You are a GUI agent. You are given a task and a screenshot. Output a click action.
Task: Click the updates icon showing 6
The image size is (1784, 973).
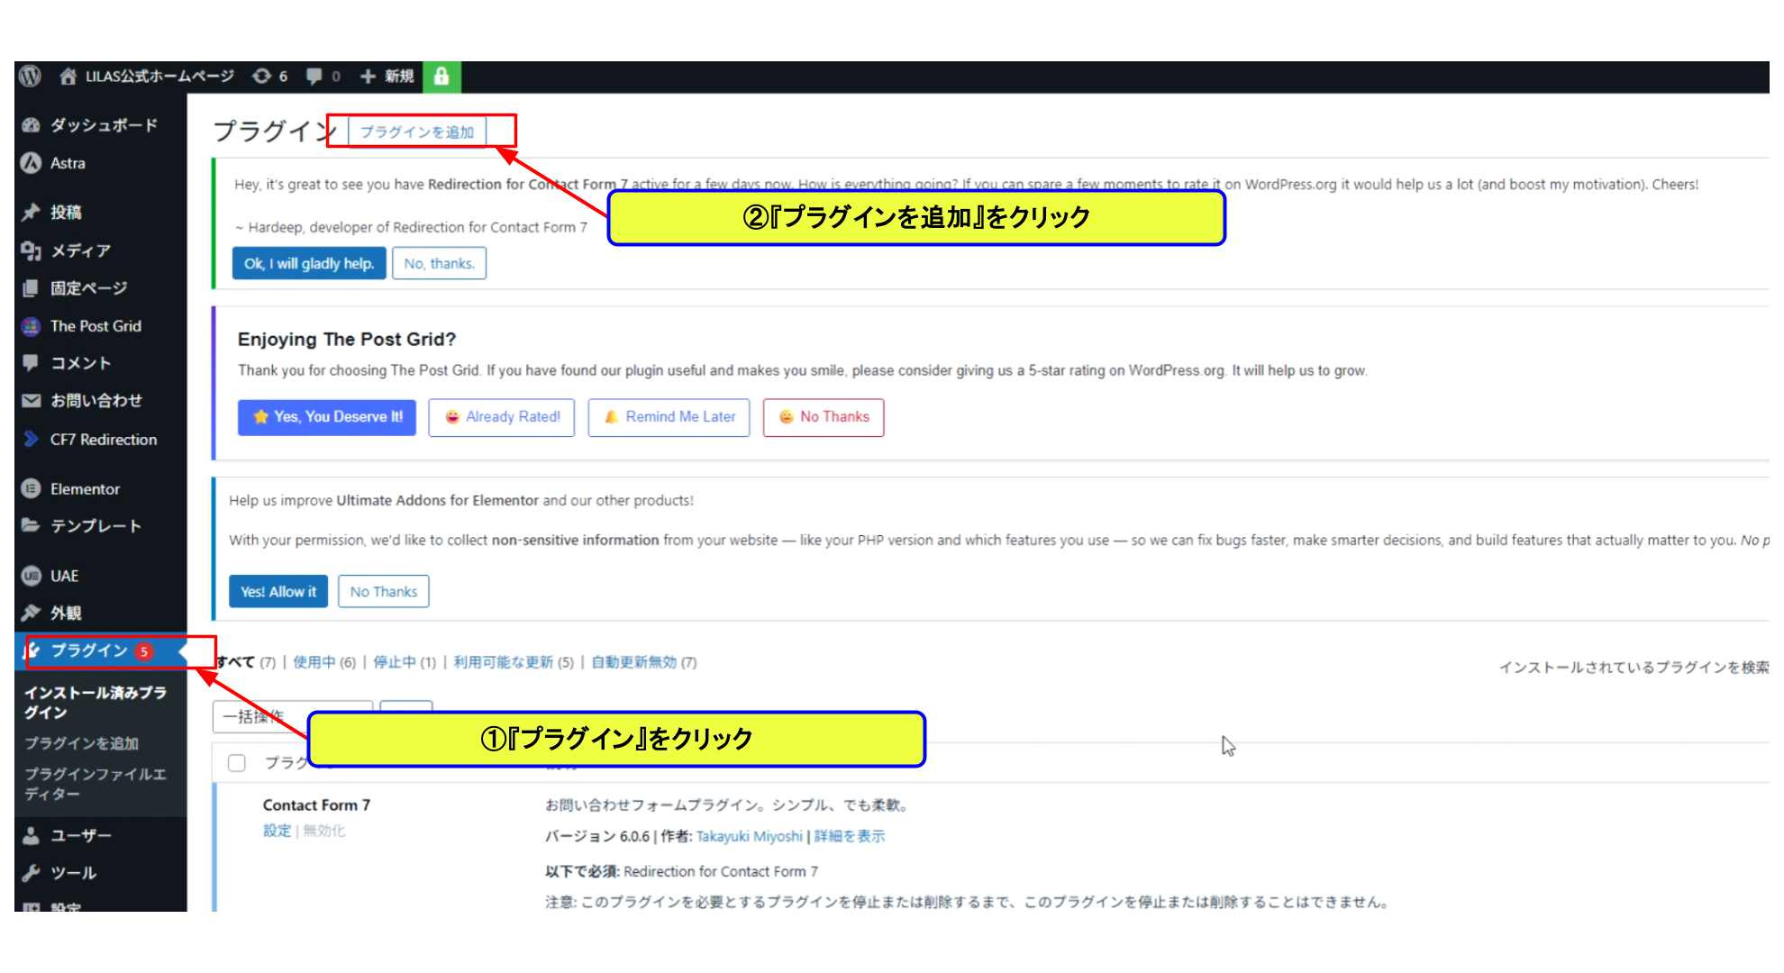click(261, 77)
